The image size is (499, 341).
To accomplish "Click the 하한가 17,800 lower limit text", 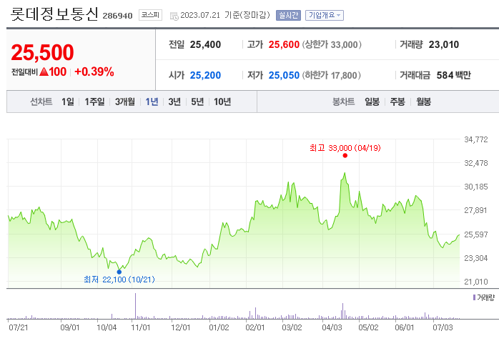I will pos(331,75).
